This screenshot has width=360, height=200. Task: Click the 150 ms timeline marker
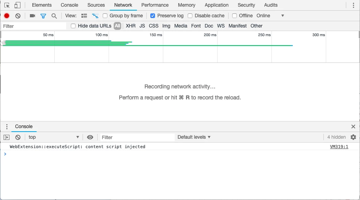pos(156,35)
